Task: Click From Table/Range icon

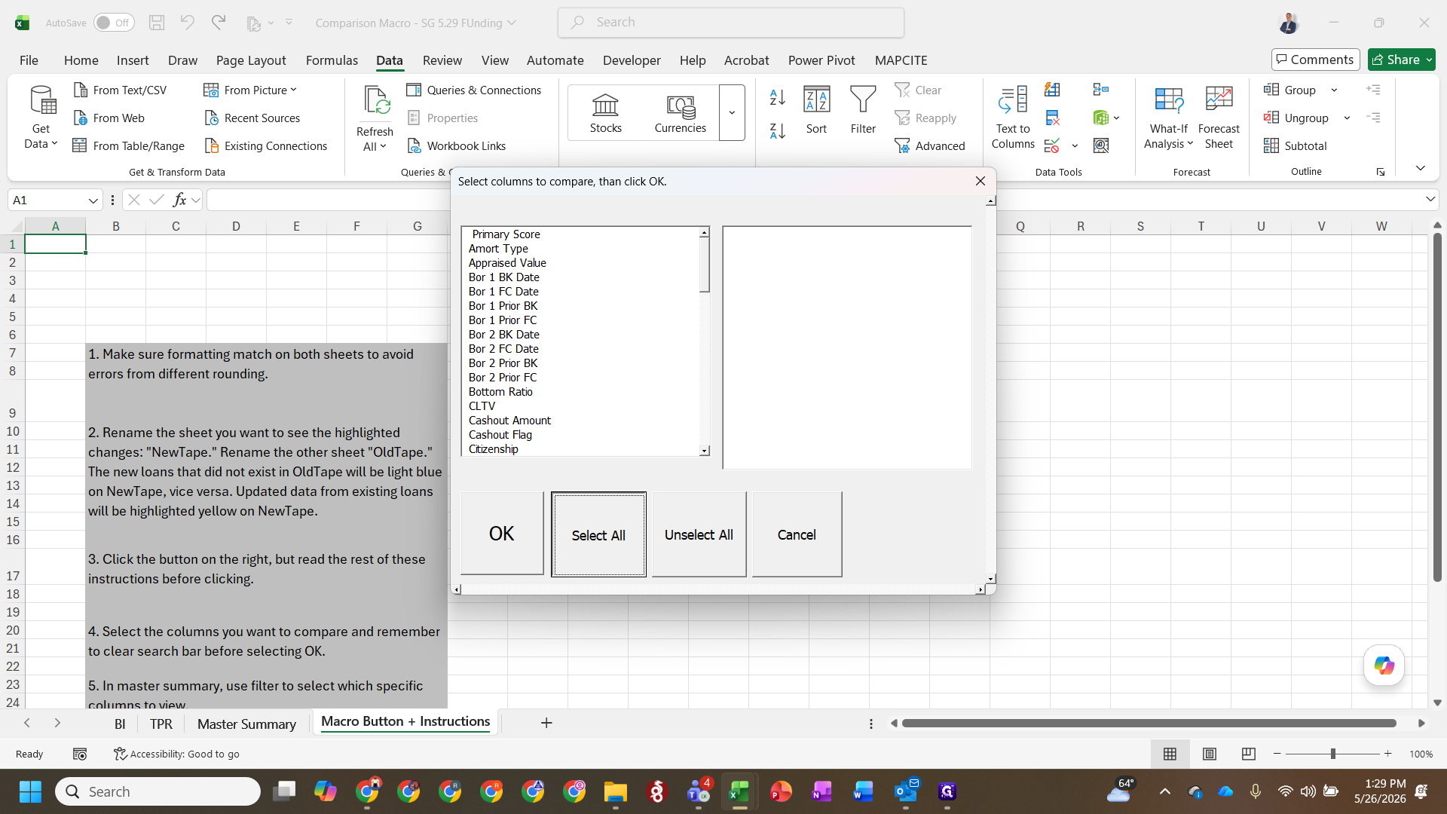Action: pos(79,145)
